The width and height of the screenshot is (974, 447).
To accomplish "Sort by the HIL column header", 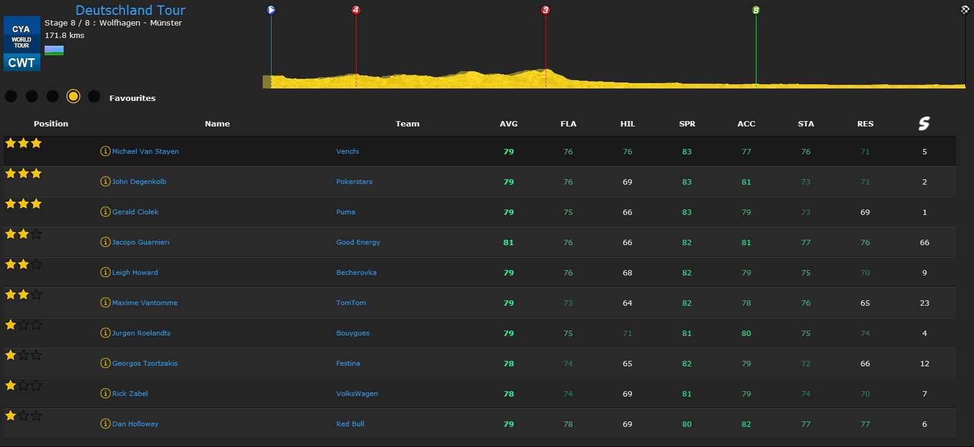I will pos(628,123).
